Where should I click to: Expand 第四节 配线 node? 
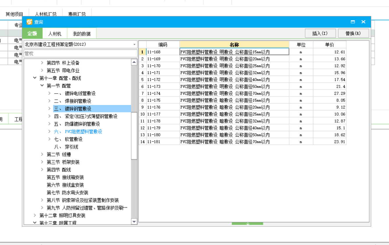pos(42,170)
